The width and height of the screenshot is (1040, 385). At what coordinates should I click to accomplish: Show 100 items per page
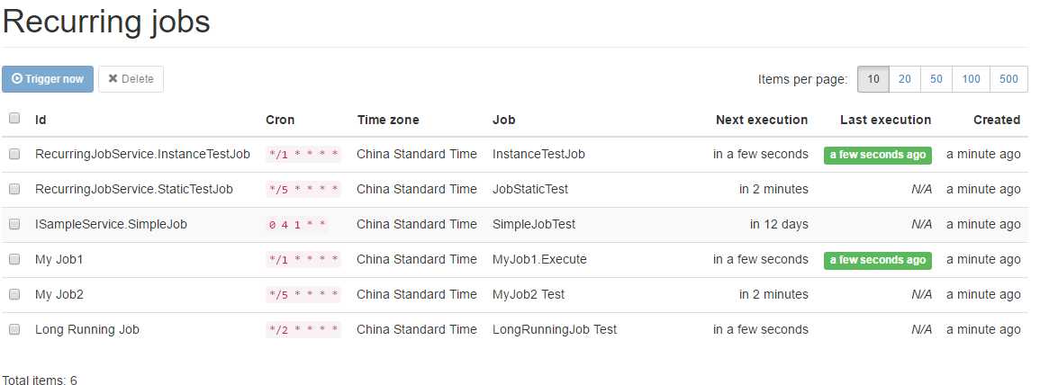click(971, 79)
